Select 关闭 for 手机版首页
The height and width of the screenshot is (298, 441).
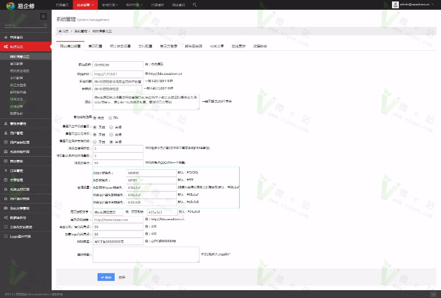[x=111, y=127]
